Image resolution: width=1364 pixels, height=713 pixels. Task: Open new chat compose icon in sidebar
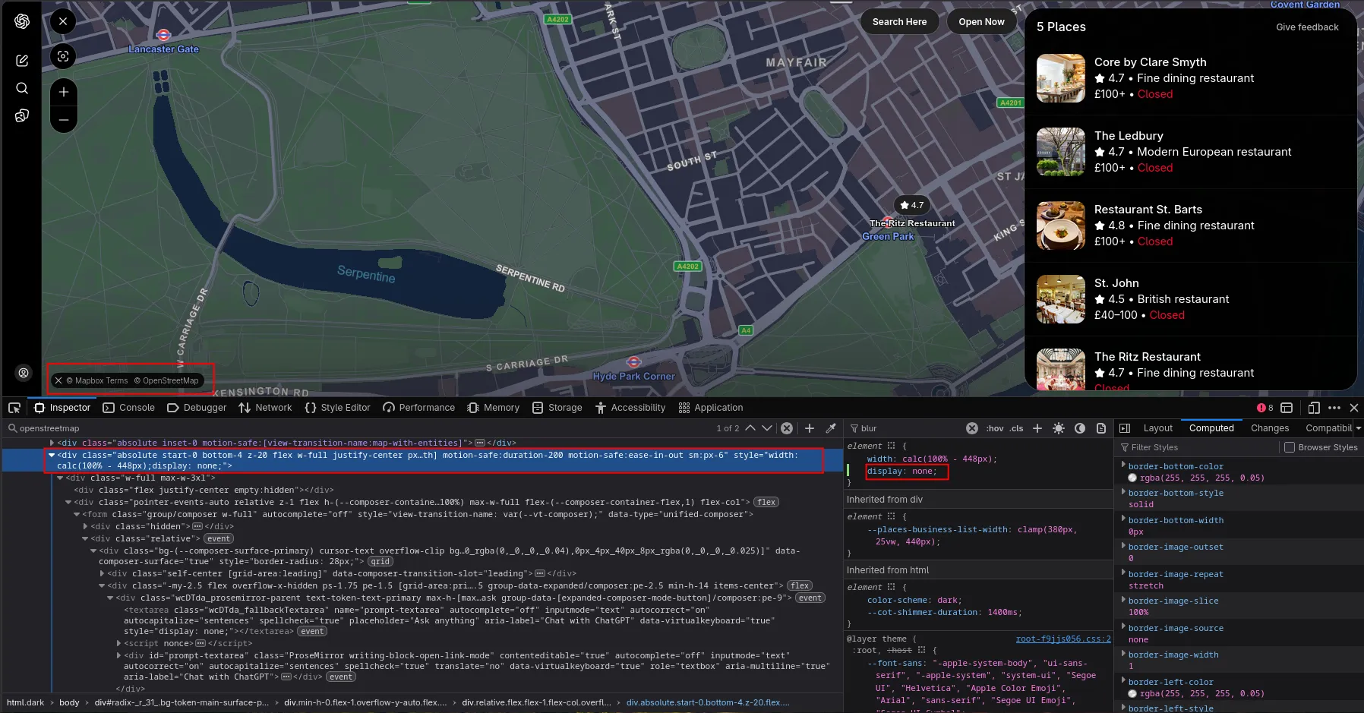tap(22, 61)
